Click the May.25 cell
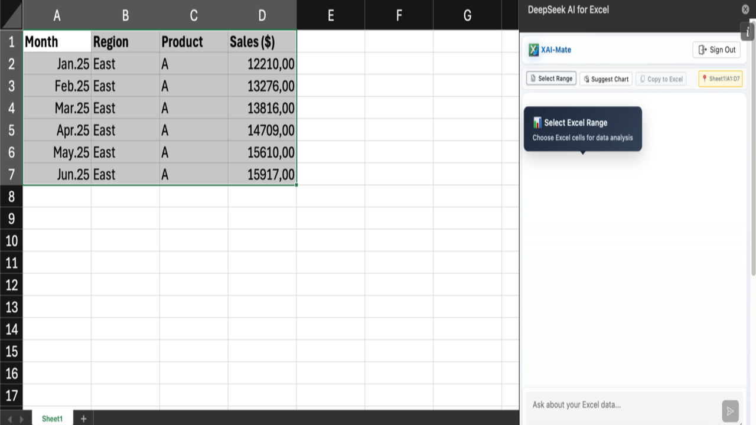Image resolution: width=756 pixels, height=425 pixels. pos(57,152)
